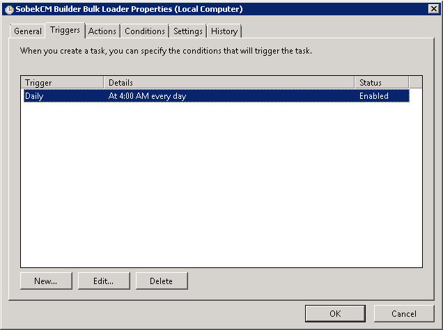Viewport: 443px width, 330px height.
Task: Click the Enabled status cell
Action: [374, 96]
